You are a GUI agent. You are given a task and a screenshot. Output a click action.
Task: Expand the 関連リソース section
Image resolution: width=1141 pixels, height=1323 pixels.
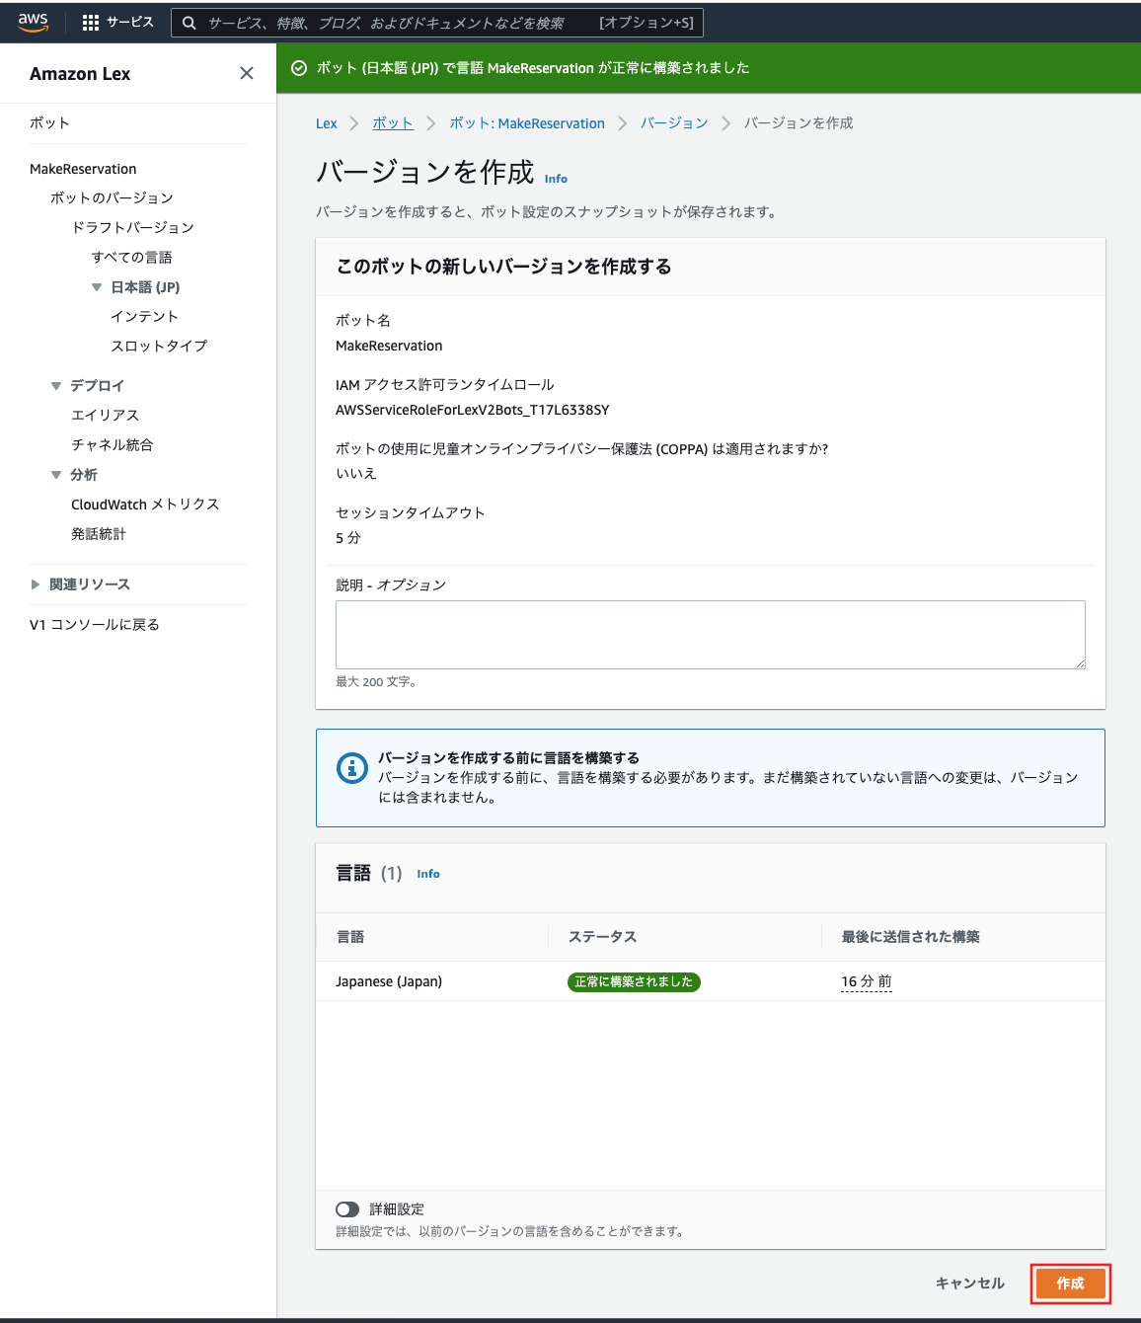point(36,584)
